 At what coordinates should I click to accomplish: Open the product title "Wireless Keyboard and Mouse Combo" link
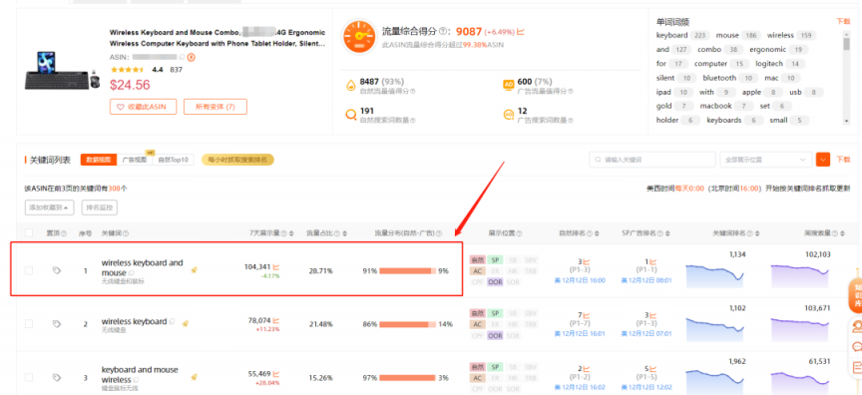(217, 37)
